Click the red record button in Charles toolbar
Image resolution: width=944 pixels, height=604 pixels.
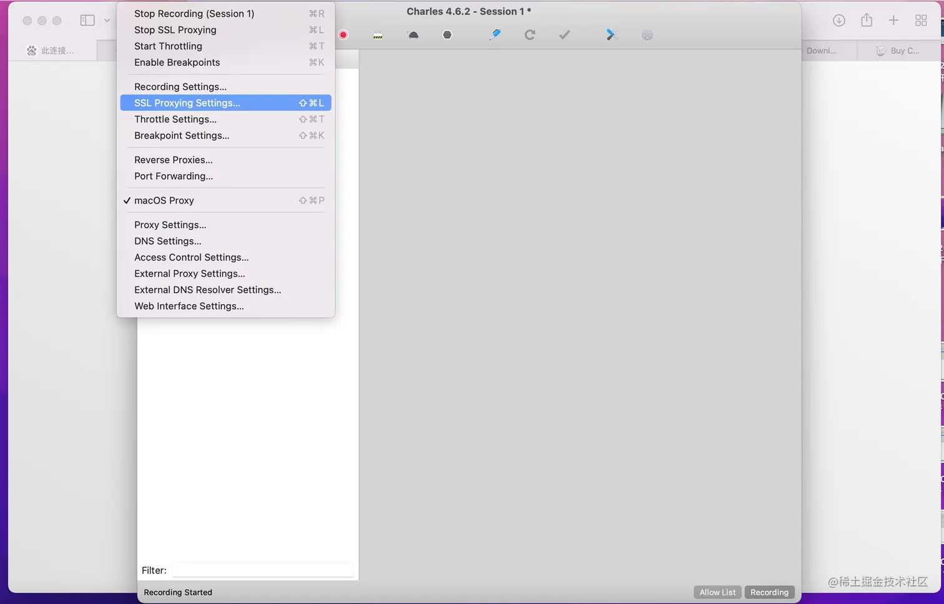coord(343,35)
